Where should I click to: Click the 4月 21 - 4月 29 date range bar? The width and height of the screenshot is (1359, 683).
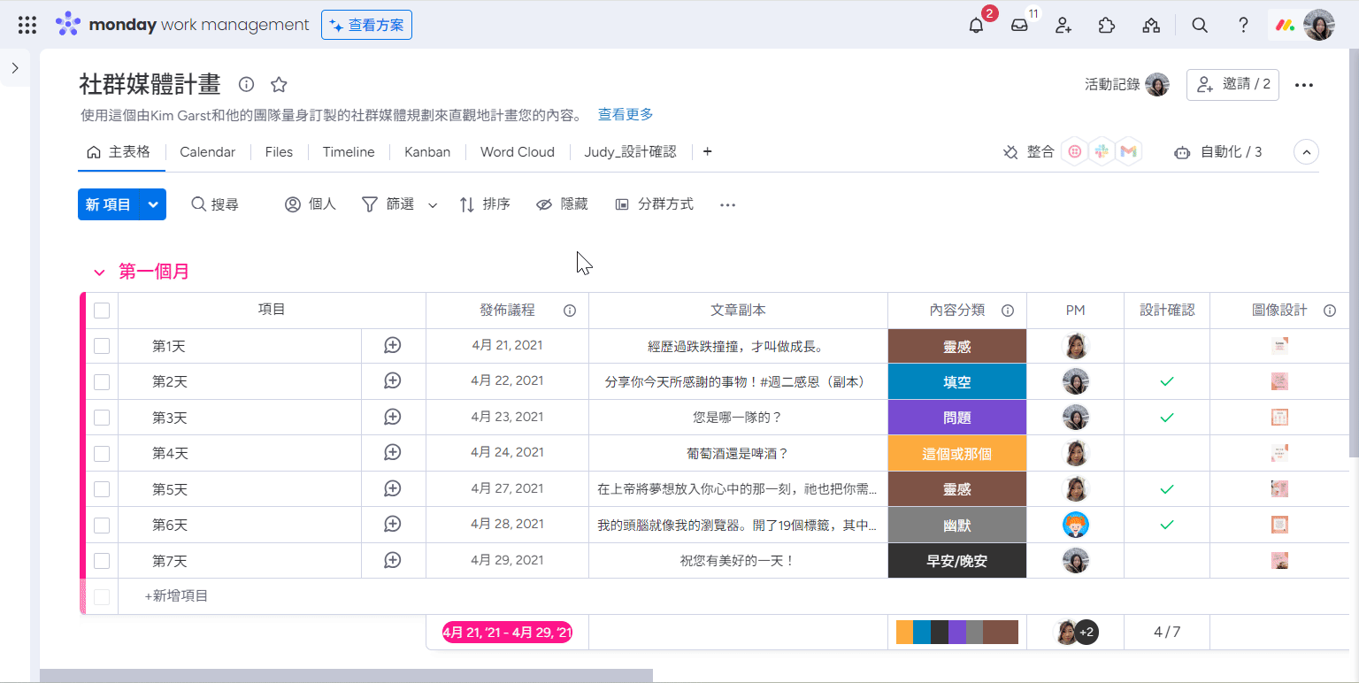(x=507, y=633)
